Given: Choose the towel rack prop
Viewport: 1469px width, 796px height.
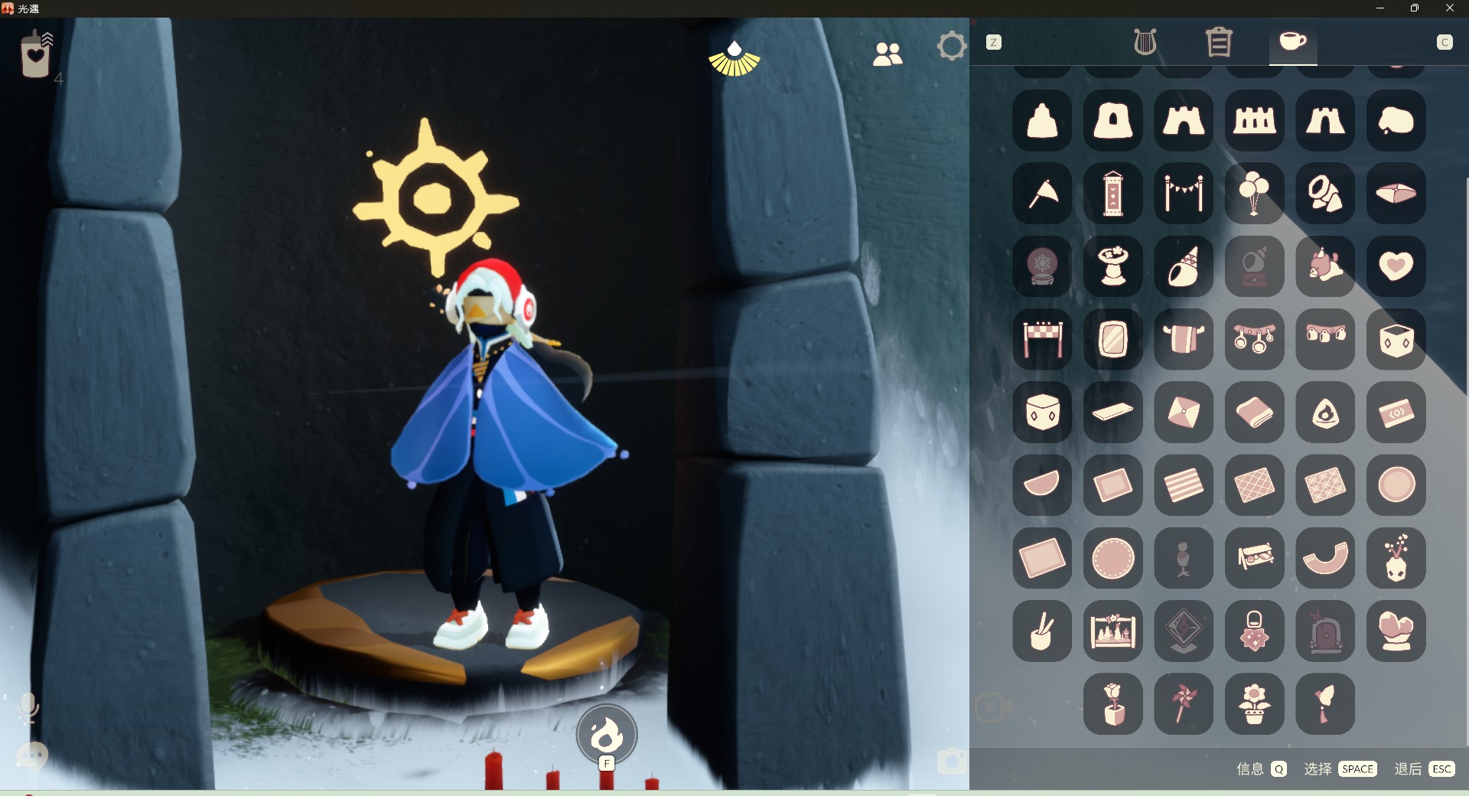Looking at the screenshot, I should 1184,339.
